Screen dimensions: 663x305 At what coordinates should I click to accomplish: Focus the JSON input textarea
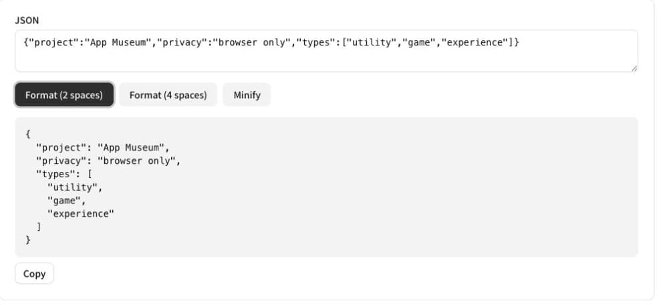326,52
